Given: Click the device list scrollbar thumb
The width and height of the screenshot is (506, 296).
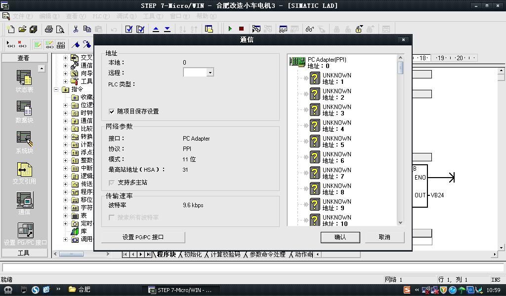Looking at the screenshot, I should pyautogui.click(x=400, y=68).
